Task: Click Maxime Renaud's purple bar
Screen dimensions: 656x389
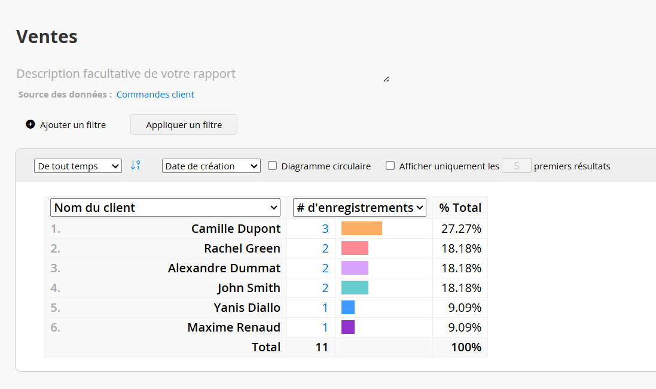Action: 348,327
